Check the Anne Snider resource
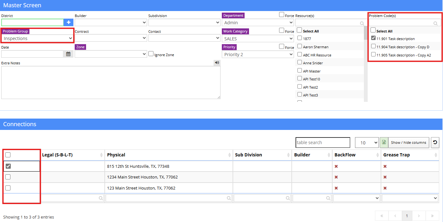The image size is (443, 222). point(300,62)
